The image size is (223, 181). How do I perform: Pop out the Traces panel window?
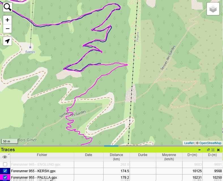pyautogui.click(x=209, y=150)
